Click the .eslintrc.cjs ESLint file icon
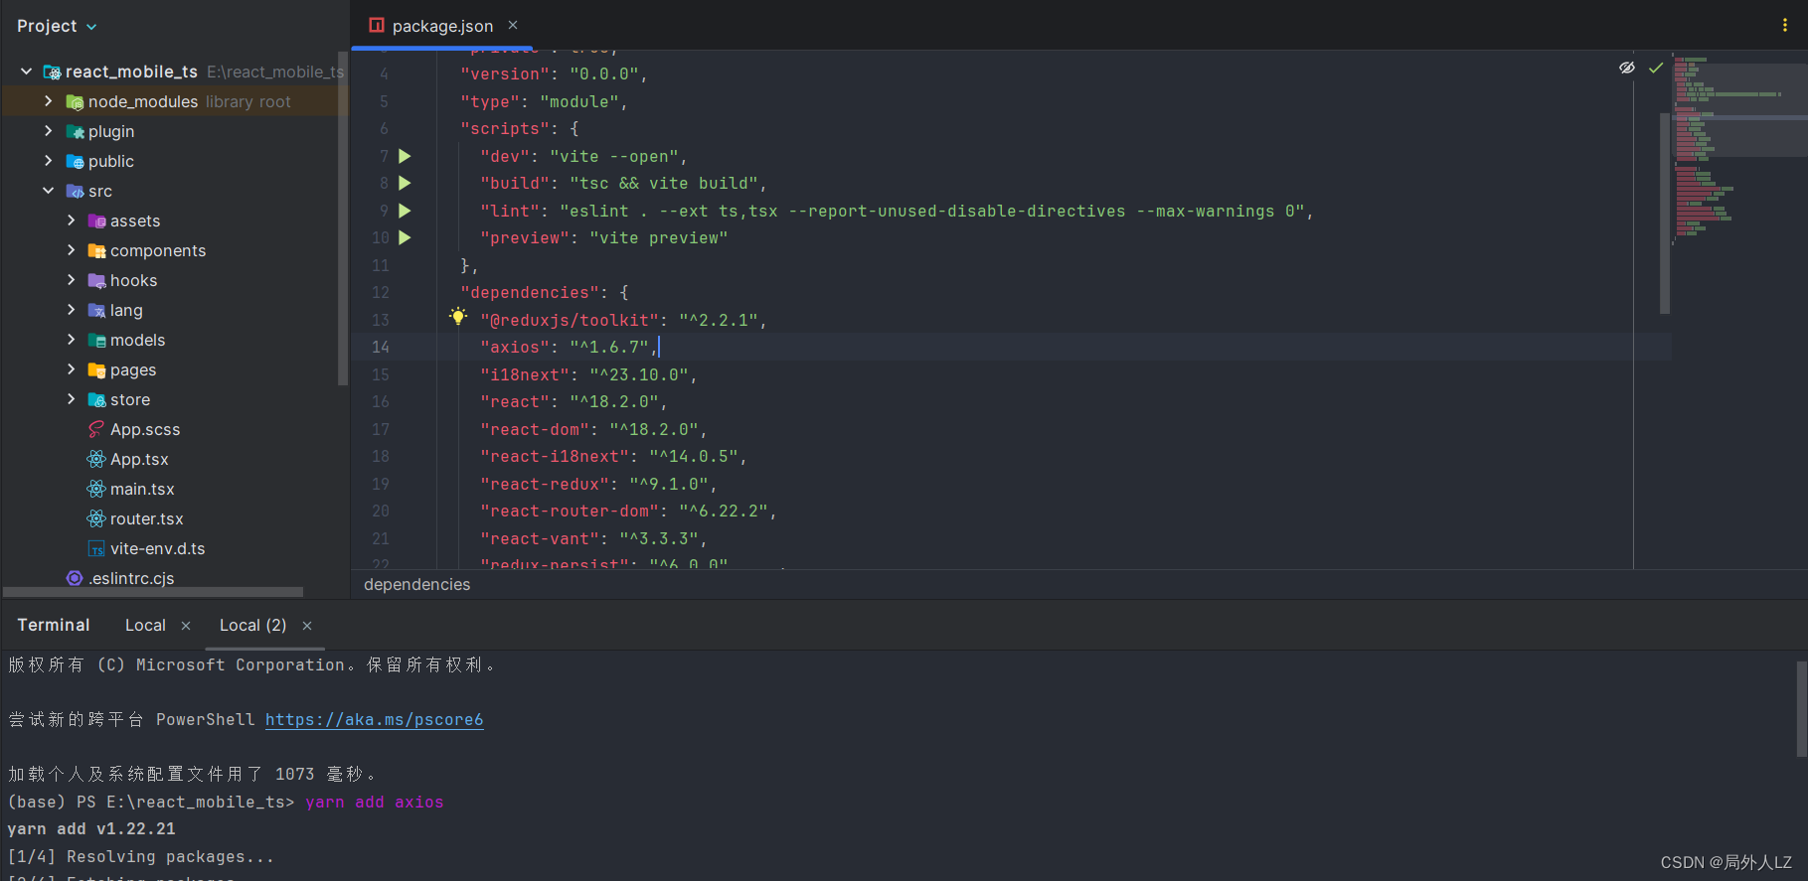 click(x=75, y=578)
